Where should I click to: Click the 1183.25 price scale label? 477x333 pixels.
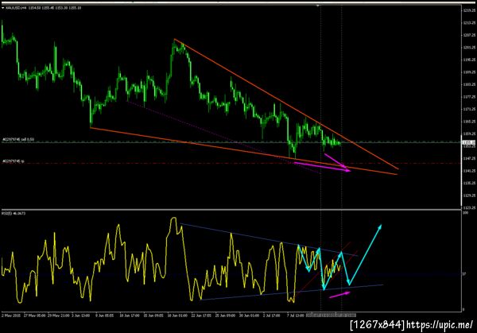pos(469,84)
